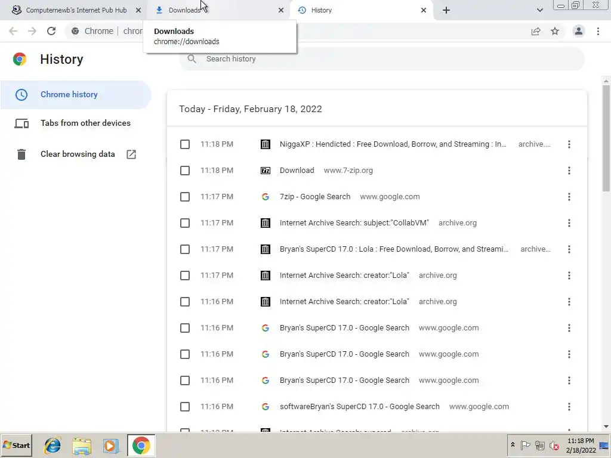Select the 7-zip.org Download entry checkbox

pyautogui.click(x=185, y=171)
